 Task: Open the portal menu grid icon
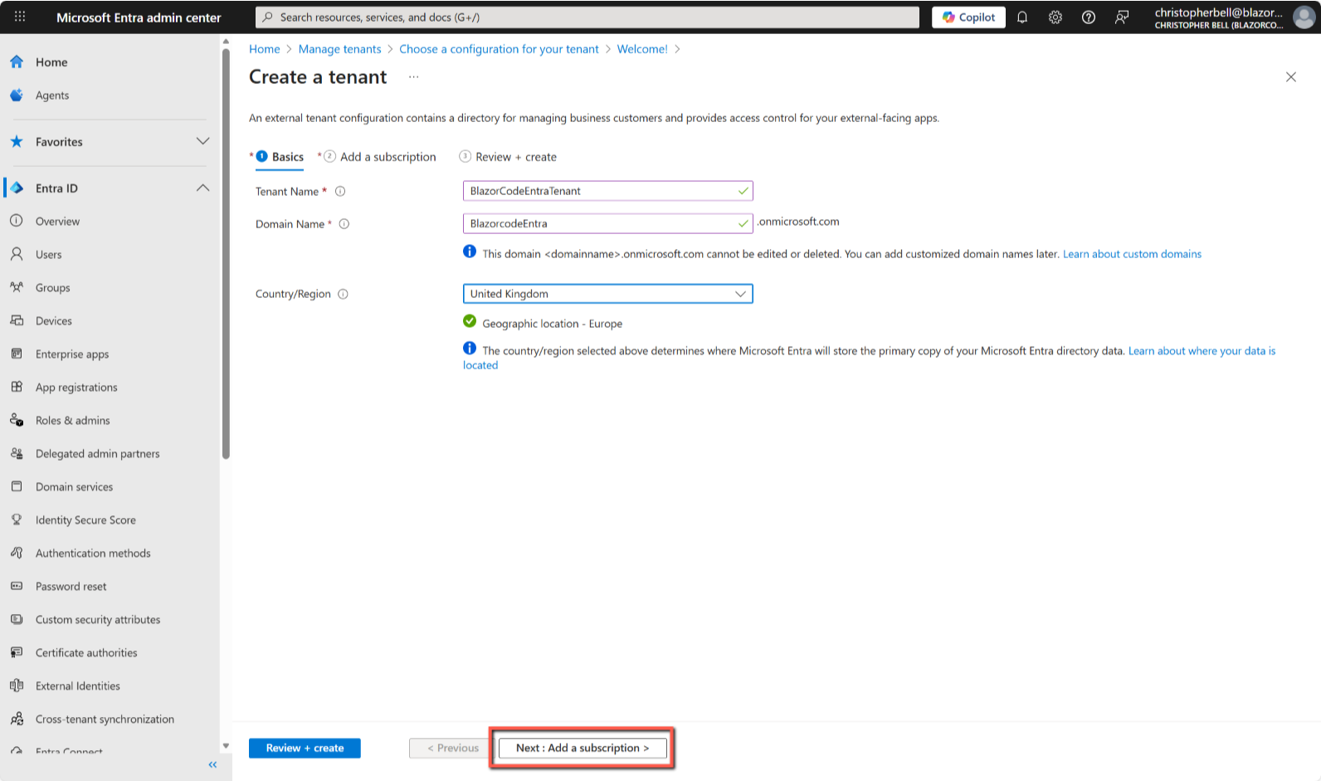(x=20, y=17)
